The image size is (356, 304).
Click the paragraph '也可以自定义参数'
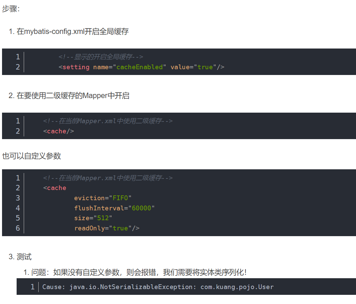click(32, 156)
